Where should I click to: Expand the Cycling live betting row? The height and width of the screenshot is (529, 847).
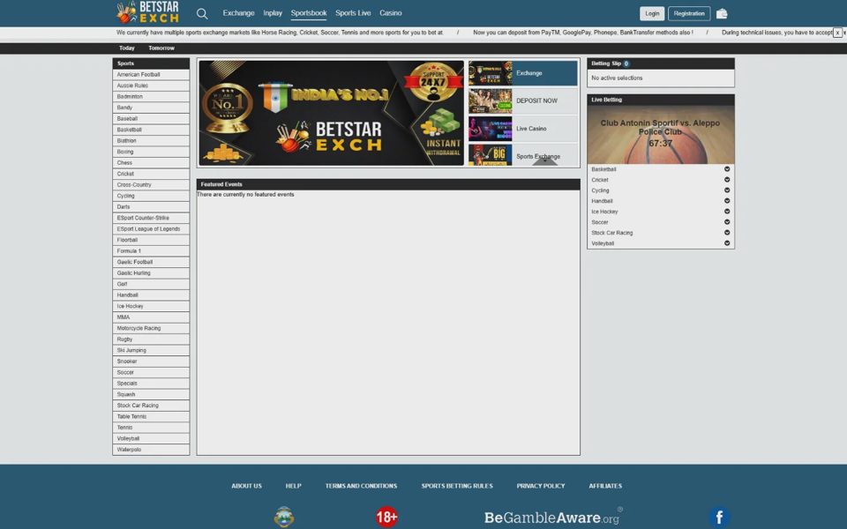[x=661, y=190]
